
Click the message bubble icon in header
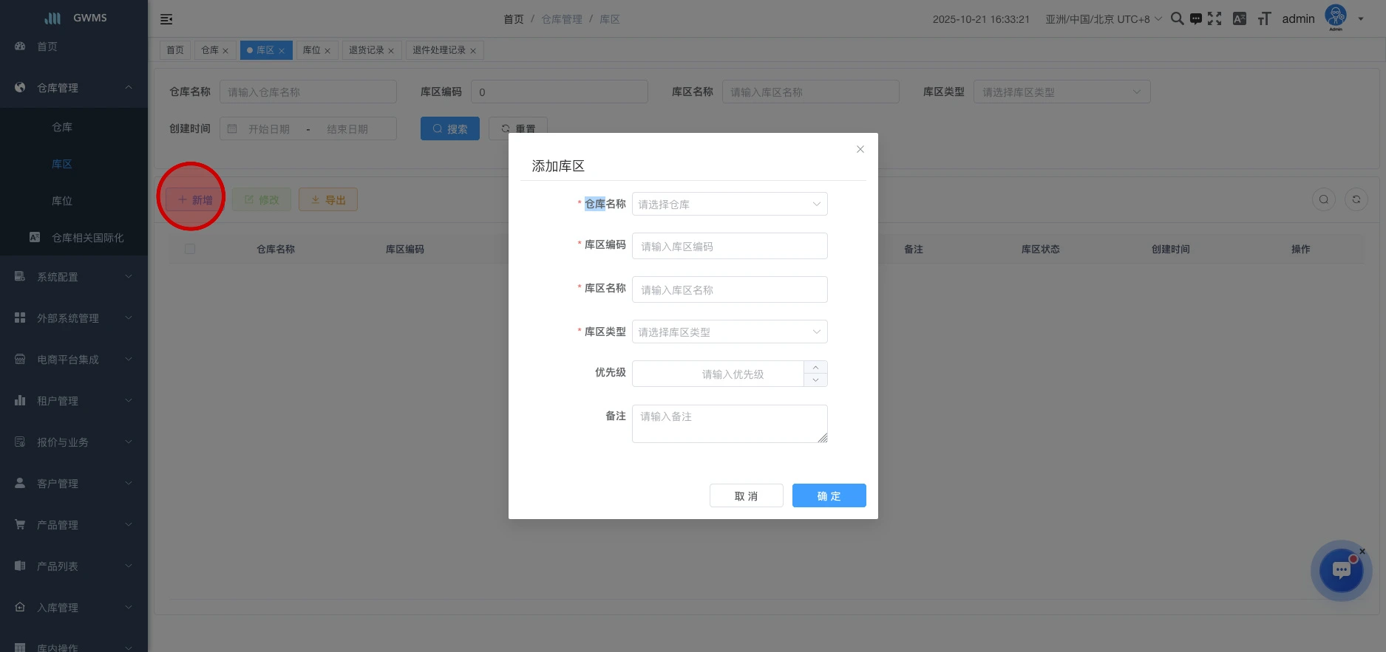coord(1195,18)
